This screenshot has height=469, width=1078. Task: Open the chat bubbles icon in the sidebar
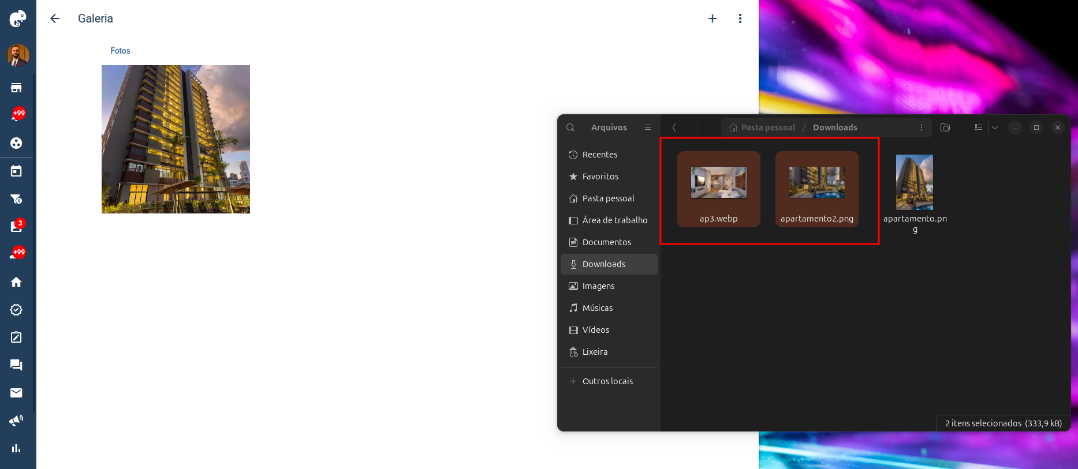[x=16, y=365]
